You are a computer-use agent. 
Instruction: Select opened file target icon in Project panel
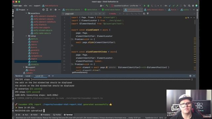[43, 10]
